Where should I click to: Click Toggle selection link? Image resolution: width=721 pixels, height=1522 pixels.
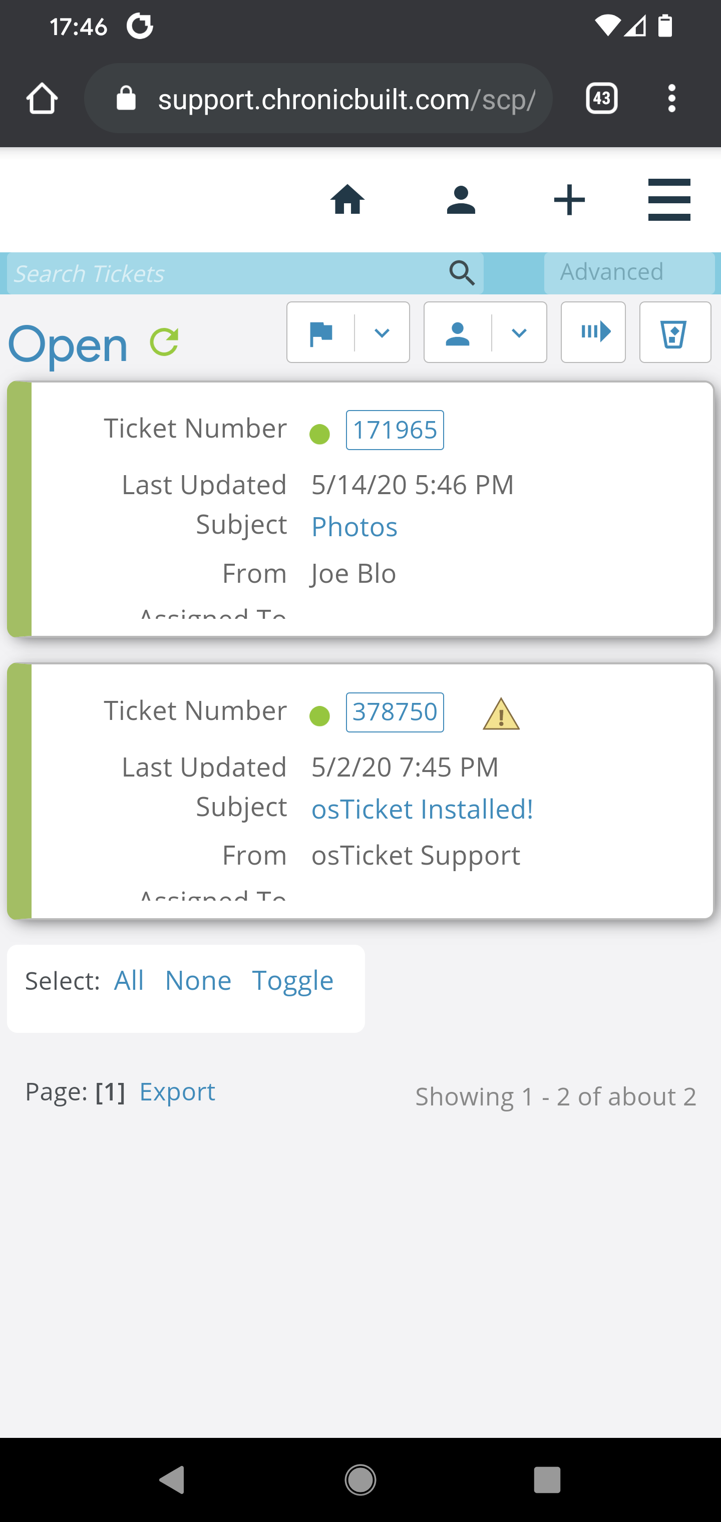tap(292, 981)
